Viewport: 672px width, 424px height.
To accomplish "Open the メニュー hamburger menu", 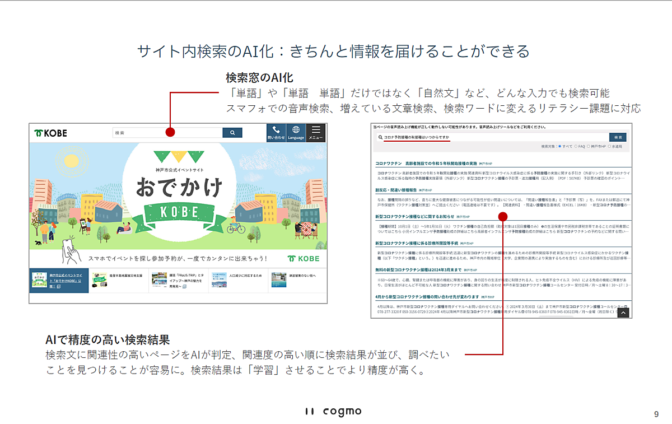I will (316, 132).
